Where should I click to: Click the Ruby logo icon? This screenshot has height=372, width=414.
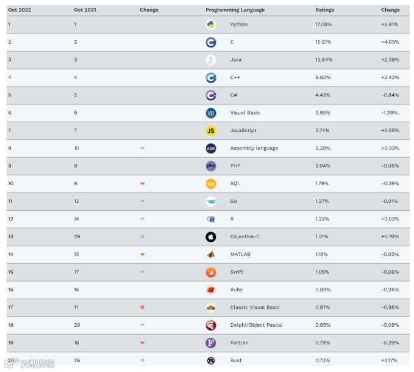pyautogui.click(x=211, y=290)
